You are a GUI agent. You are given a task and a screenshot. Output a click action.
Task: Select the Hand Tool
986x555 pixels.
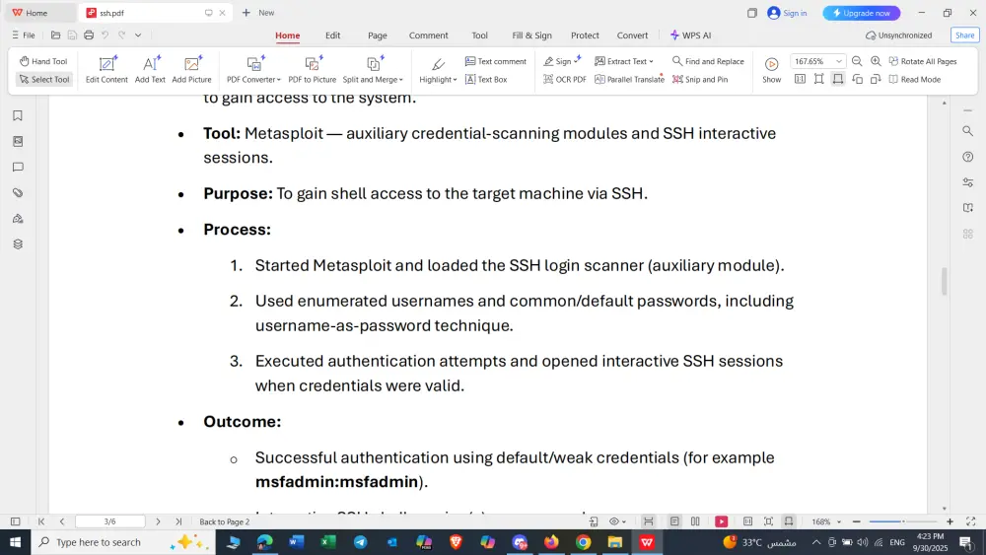43,61
